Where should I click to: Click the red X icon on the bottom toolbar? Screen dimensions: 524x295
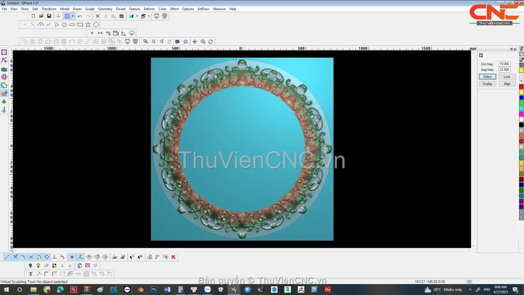(x=173, y=257)
